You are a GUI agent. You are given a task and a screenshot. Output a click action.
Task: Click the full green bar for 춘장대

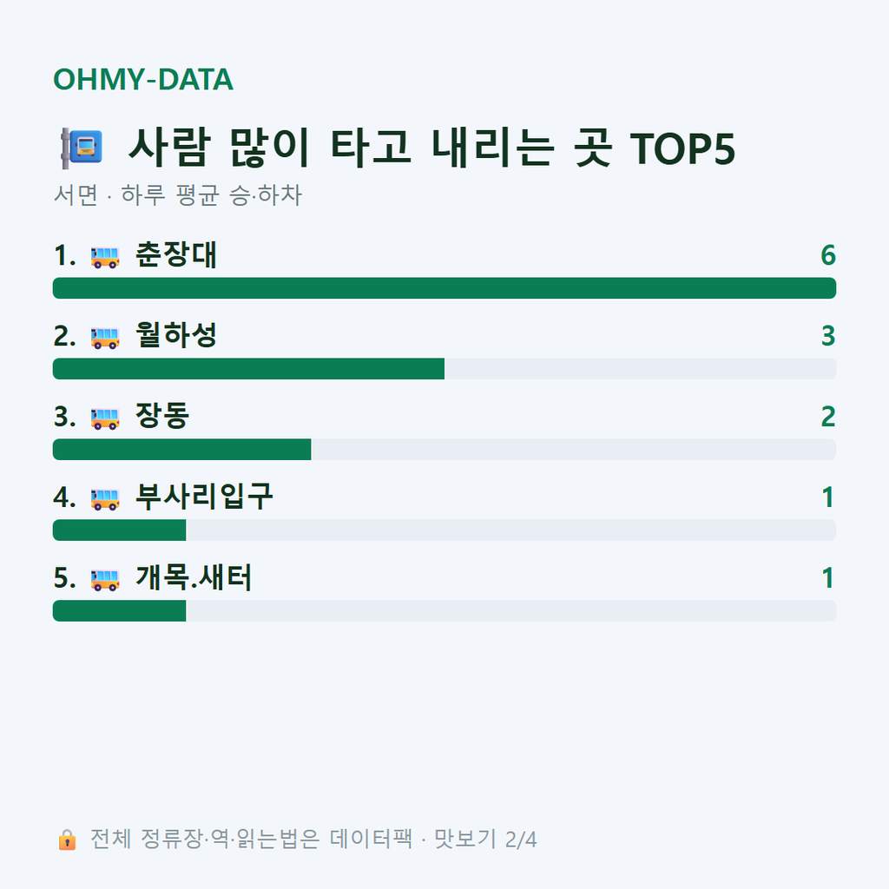pos(444,288)
